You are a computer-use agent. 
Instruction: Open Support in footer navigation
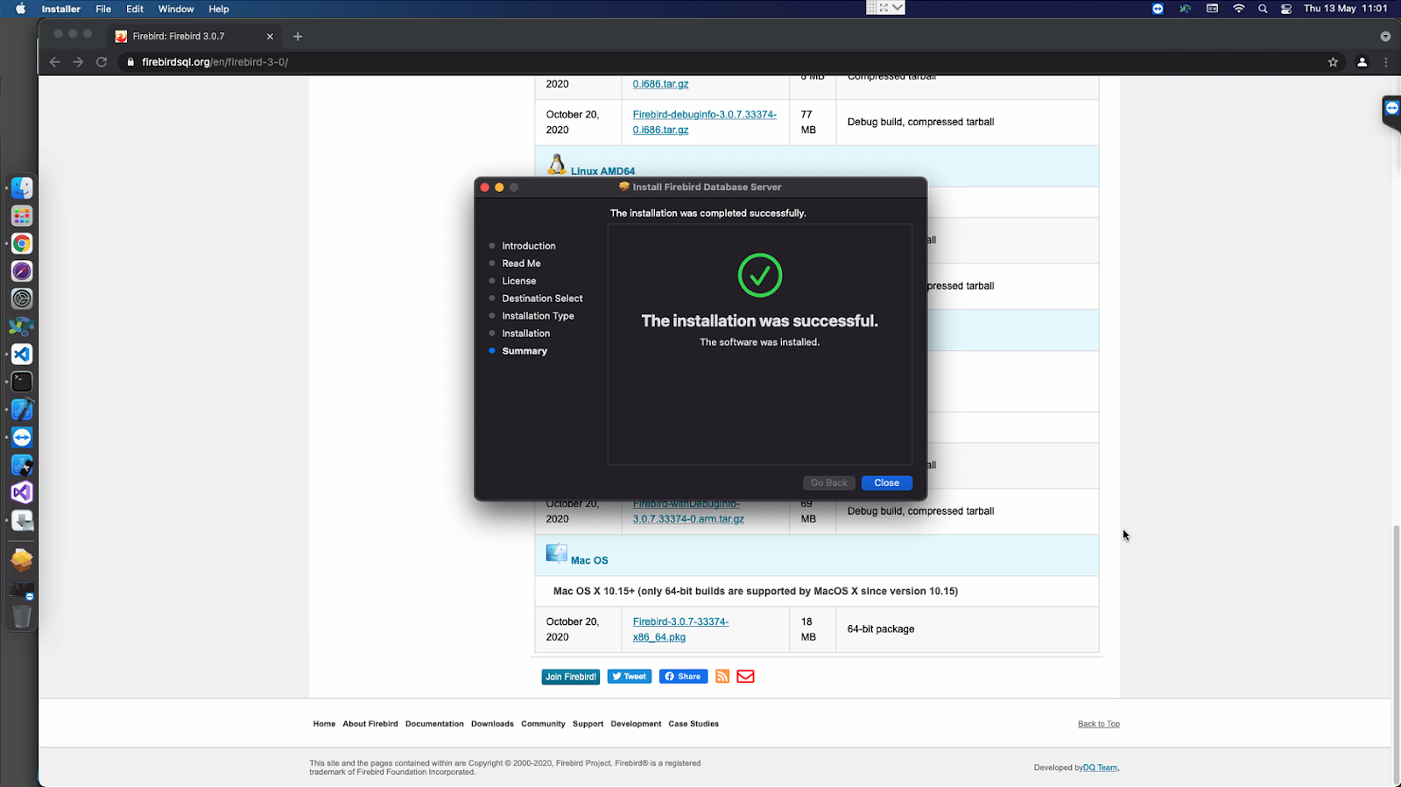point(588,724)
